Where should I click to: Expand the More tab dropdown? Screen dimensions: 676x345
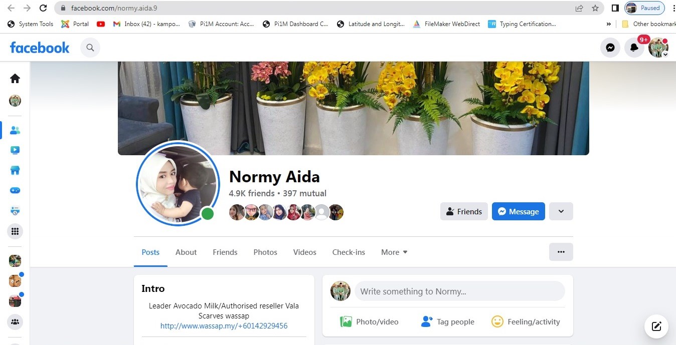[x=394, y=252]
